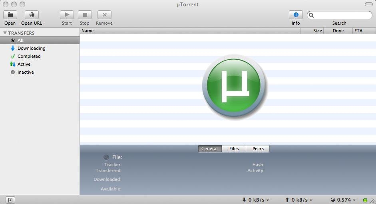The image size is (376, 204).
Task: Click inside the Search field
Action: click(340, 15)
